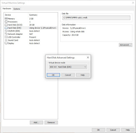136x133 pixels.
Task: Select the Network Adapter row label
Action: point(15,34)
